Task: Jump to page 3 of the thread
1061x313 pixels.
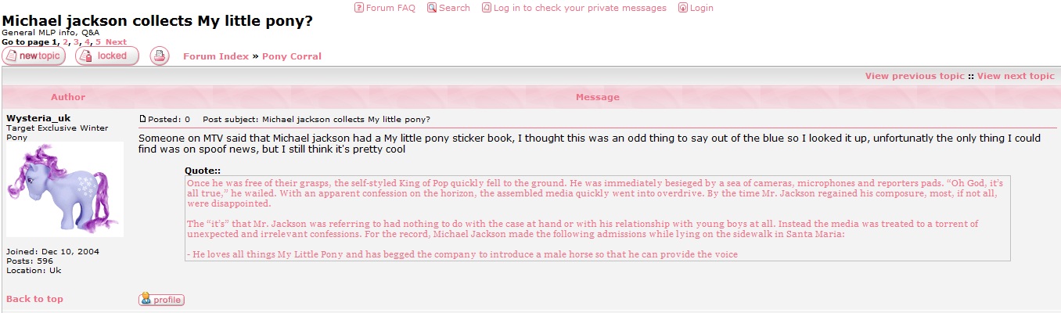Action: [x=77, y=42]
